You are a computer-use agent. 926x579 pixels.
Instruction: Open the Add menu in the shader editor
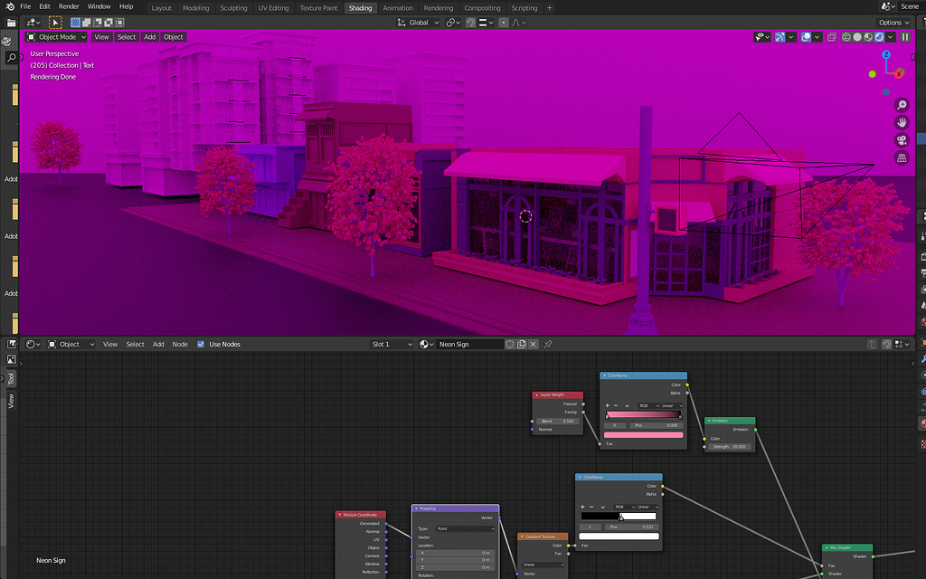click(158, 344)
